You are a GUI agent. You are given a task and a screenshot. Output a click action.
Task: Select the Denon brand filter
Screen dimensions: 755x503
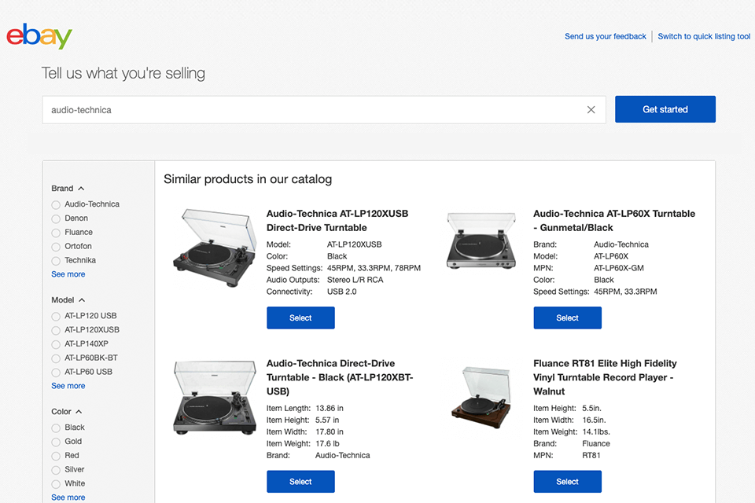pyautogui.click(x=56, y=218)
